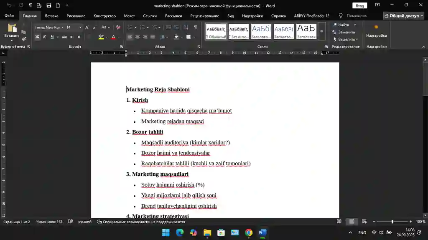Open line spacing options
This screenshot has width=428, height=240.
coord(164,37)
